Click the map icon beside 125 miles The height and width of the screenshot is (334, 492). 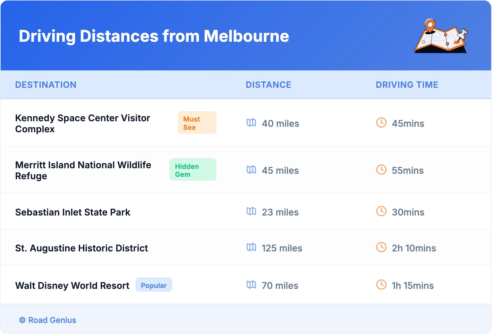tap(251, 247)
